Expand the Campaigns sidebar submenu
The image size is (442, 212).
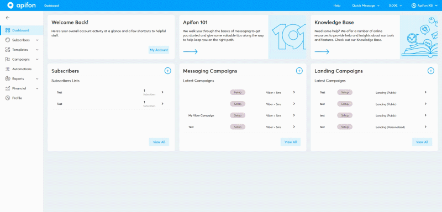pyautogui.click(x=37, y=60)
